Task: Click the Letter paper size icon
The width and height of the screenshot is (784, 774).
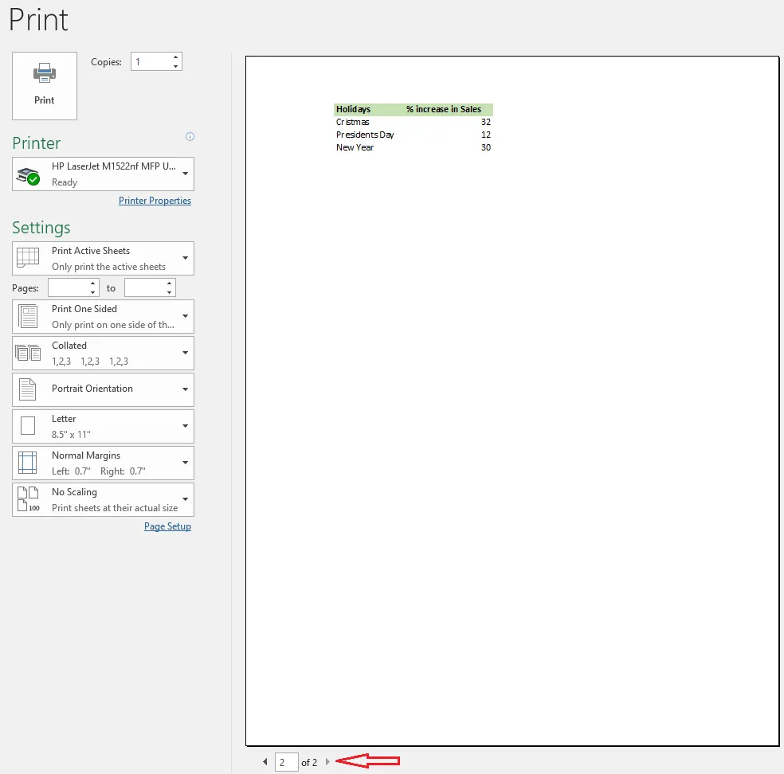Action: (28, 426)
